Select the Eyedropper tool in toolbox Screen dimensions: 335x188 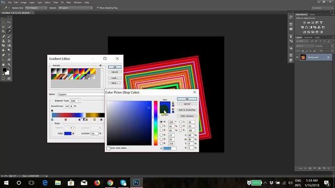coord(9,31)
